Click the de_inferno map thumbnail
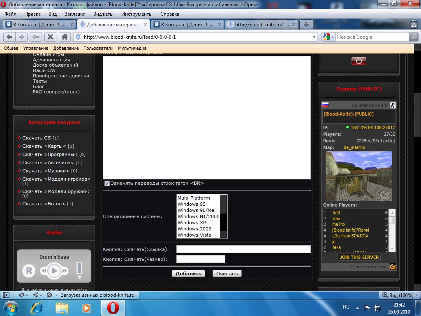This screenshot has height=316, width=421. point(359,176)
